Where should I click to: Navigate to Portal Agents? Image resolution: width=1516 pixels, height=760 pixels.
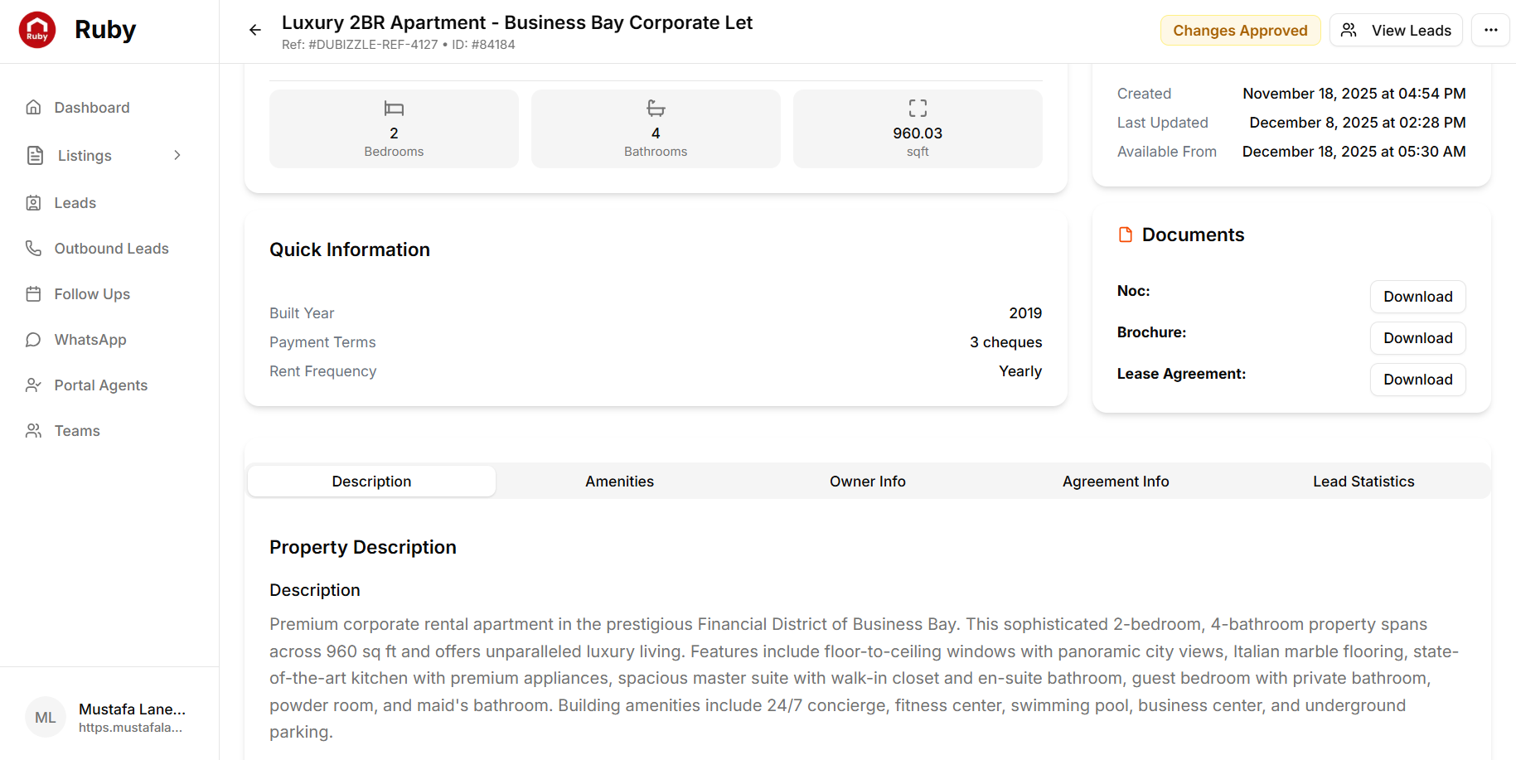coord(100,385)
